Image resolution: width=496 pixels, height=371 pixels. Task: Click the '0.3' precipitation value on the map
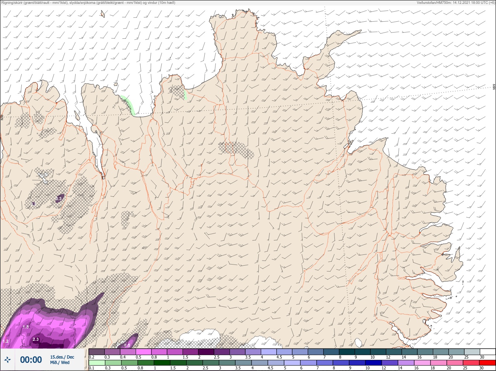[x=59, y=199]
